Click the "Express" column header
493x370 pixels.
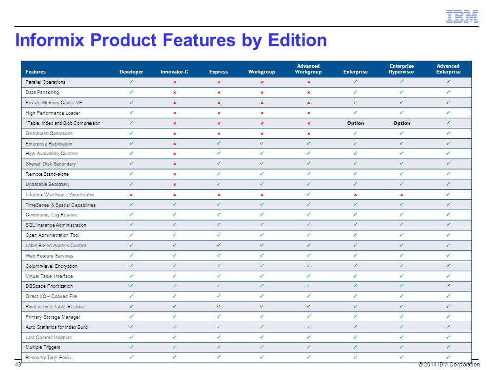click(x=219, y=72)
